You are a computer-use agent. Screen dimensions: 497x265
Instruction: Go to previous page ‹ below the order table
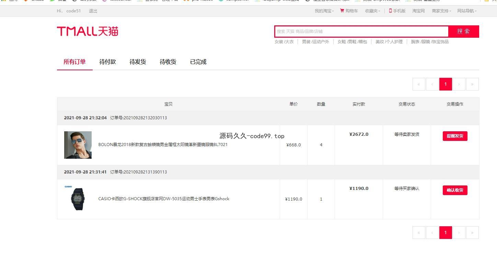pyautogui.click(x=432, y=232)
